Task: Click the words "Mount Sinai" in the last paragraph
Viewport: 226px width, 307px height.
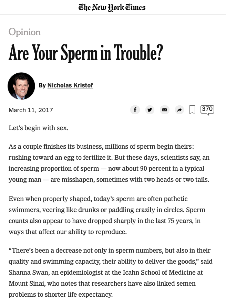Action: tap(27, 283)
